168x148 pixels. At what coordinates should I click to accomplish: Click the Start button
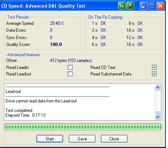click(x=50, y=139)
